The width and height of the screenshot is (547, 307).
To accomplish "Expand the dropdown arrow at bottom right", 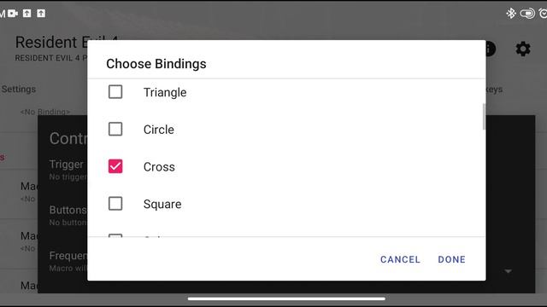I will [509, 271].
